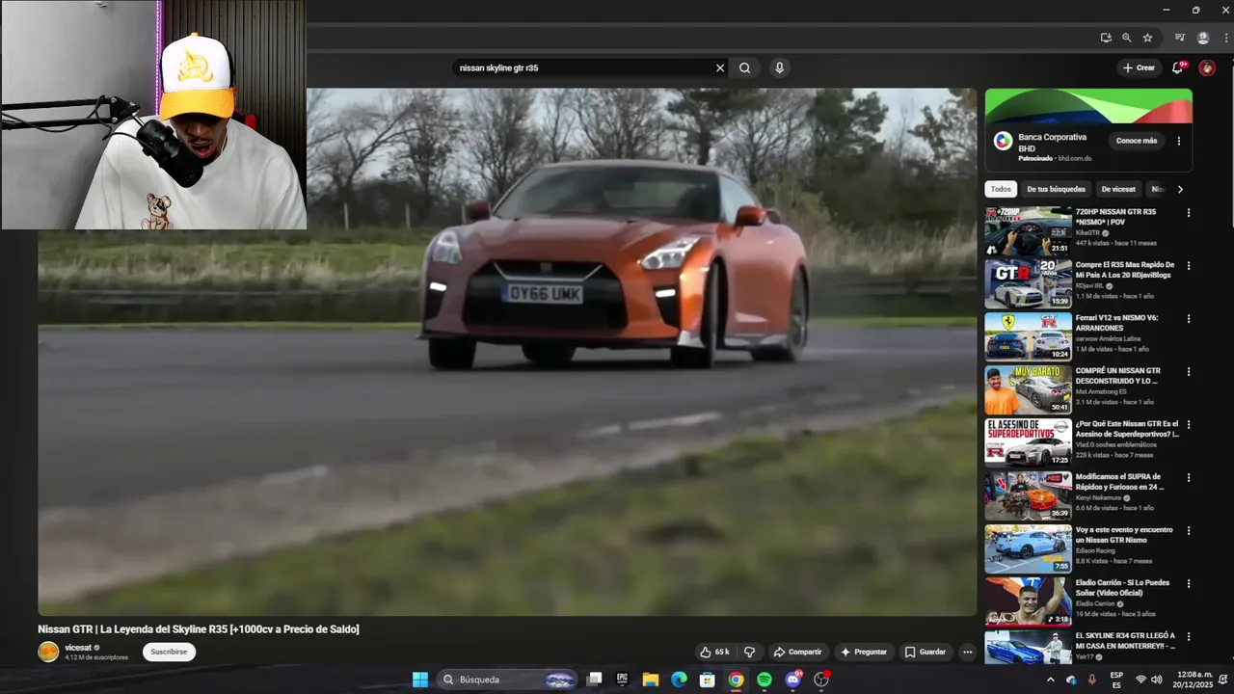Screen dimensions: 1234x694
Task: Clear the YouTube search box text
Action: [719, 68]
